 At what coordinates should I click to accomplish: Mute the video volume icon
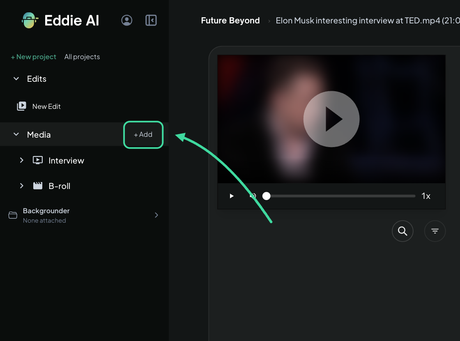click(253, 196)
